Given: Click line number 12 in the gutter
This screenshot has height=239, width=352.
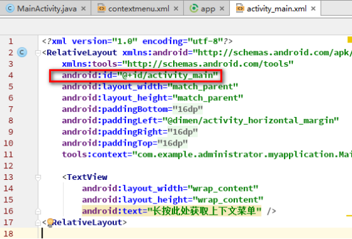Looking at the screenshot, I should [8, 166].
